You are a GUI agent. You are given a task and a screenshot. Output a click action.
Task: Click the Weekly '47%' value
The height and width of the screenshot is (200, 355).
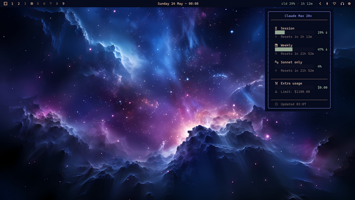(x=320, y=49)
